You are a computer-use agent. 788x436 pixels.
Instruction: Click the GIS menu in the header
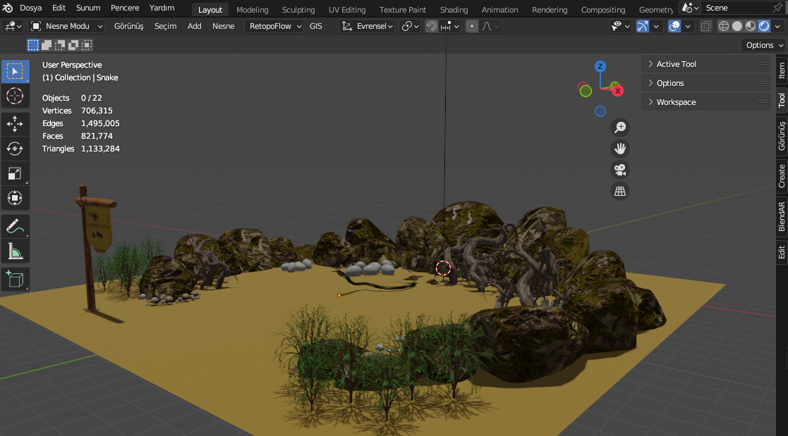point(315,26)
